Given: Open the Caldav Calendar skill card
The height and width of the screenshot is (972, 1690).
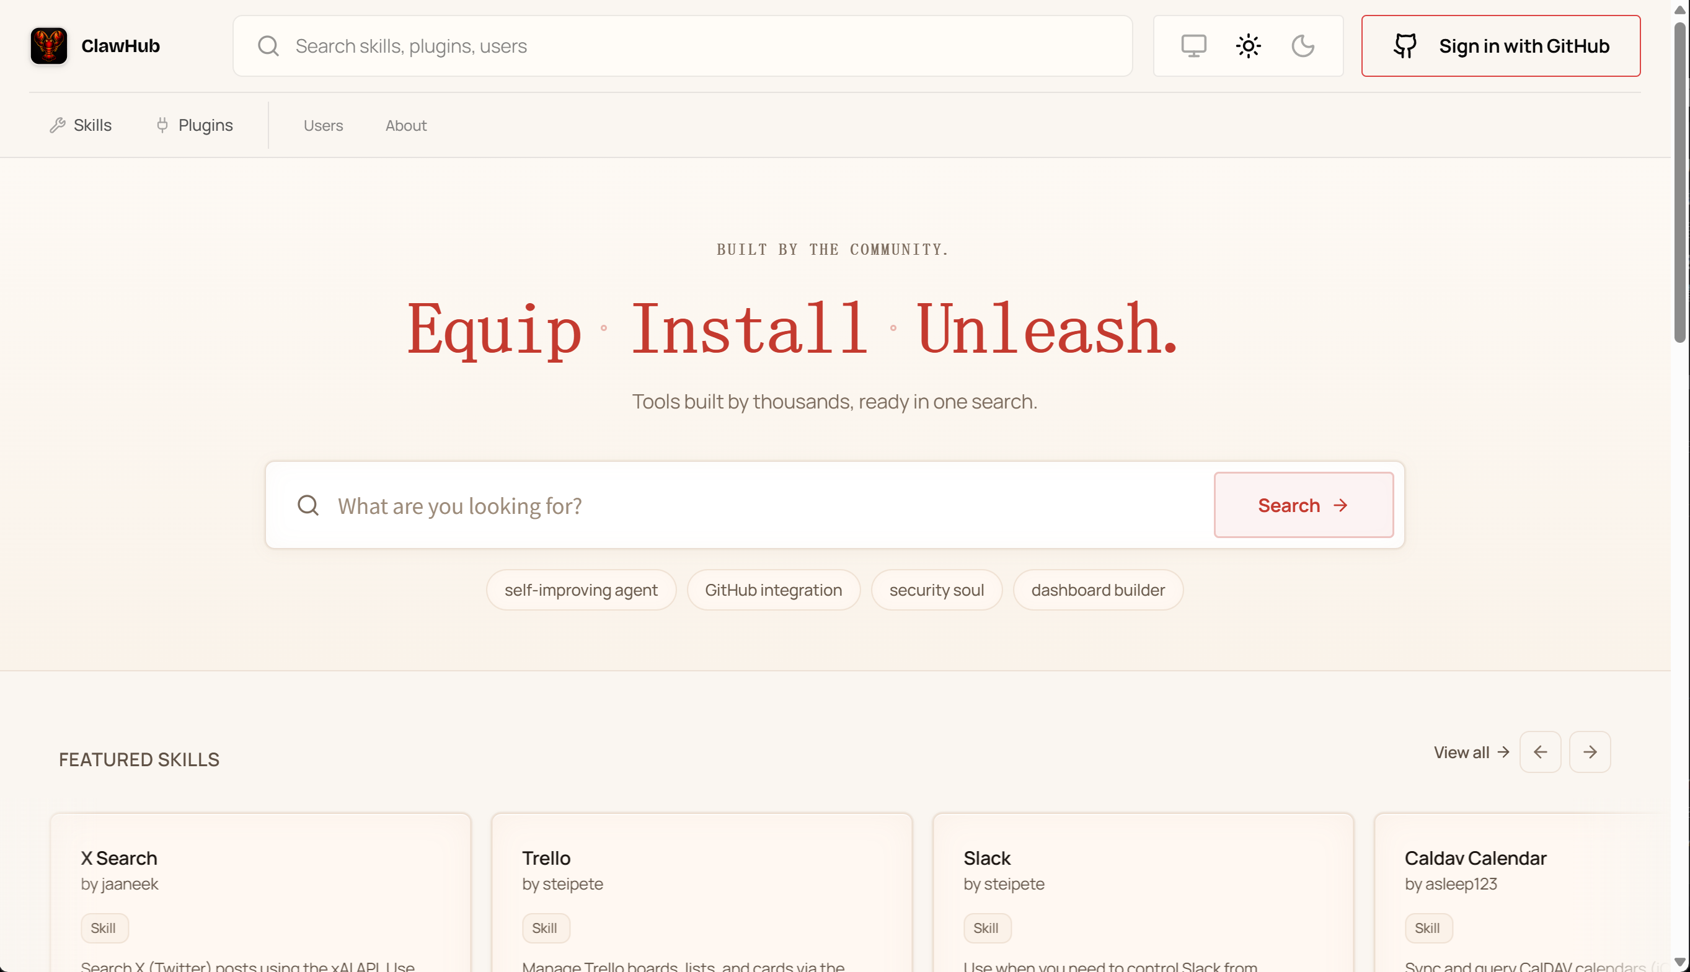Looking at the screenshot, I should [1522, 893].
